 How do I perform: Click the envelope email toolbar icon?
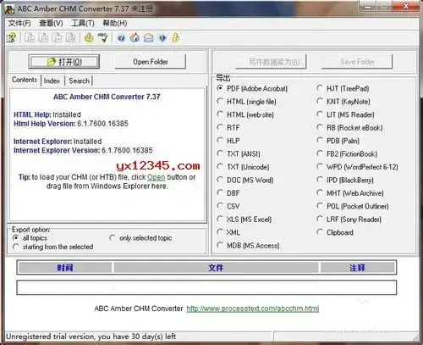coord(148,38)
